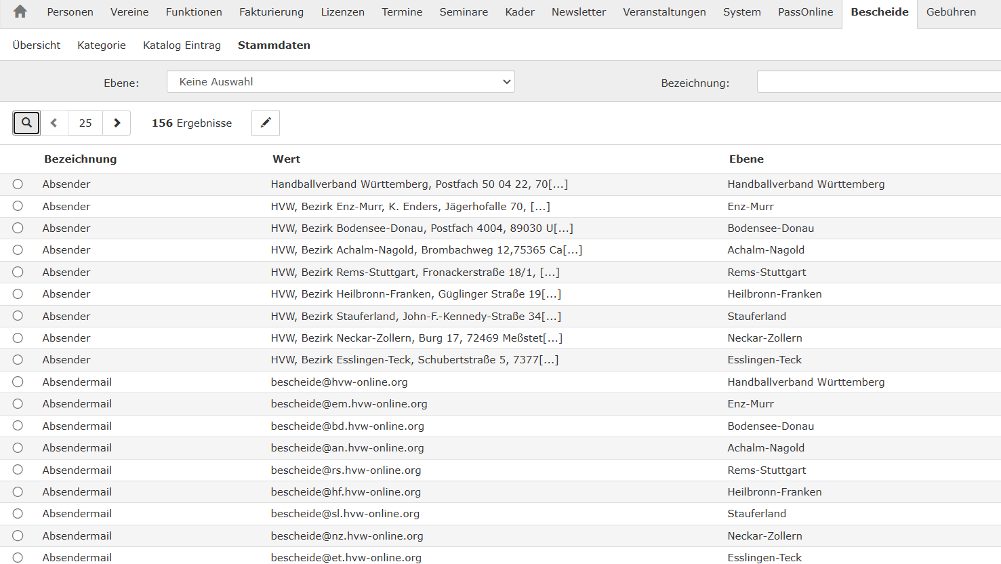
Task: Switch to the Kategorie sub-tab
Action: click(102, 45)
